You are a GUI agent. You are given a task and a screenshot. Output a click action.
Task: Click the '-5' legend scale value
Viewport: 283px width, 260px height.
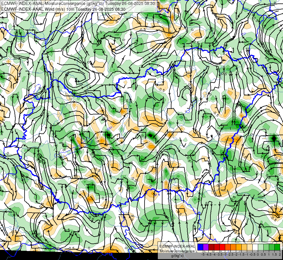click(x=203, y=255)
